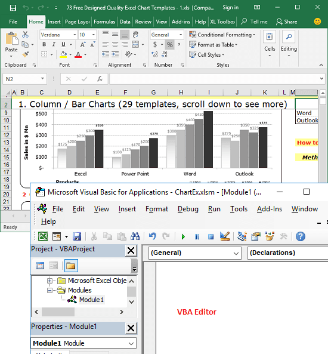The width and height of the screenshot is (328, 354).
Task: Toggle Italic formatting in Excel ribbon
Action: pos(54,45)
